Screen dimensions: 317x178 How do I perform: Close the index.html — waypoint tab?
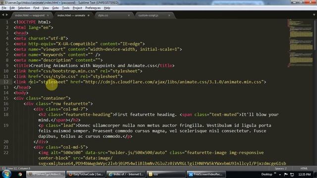point(48,15)
